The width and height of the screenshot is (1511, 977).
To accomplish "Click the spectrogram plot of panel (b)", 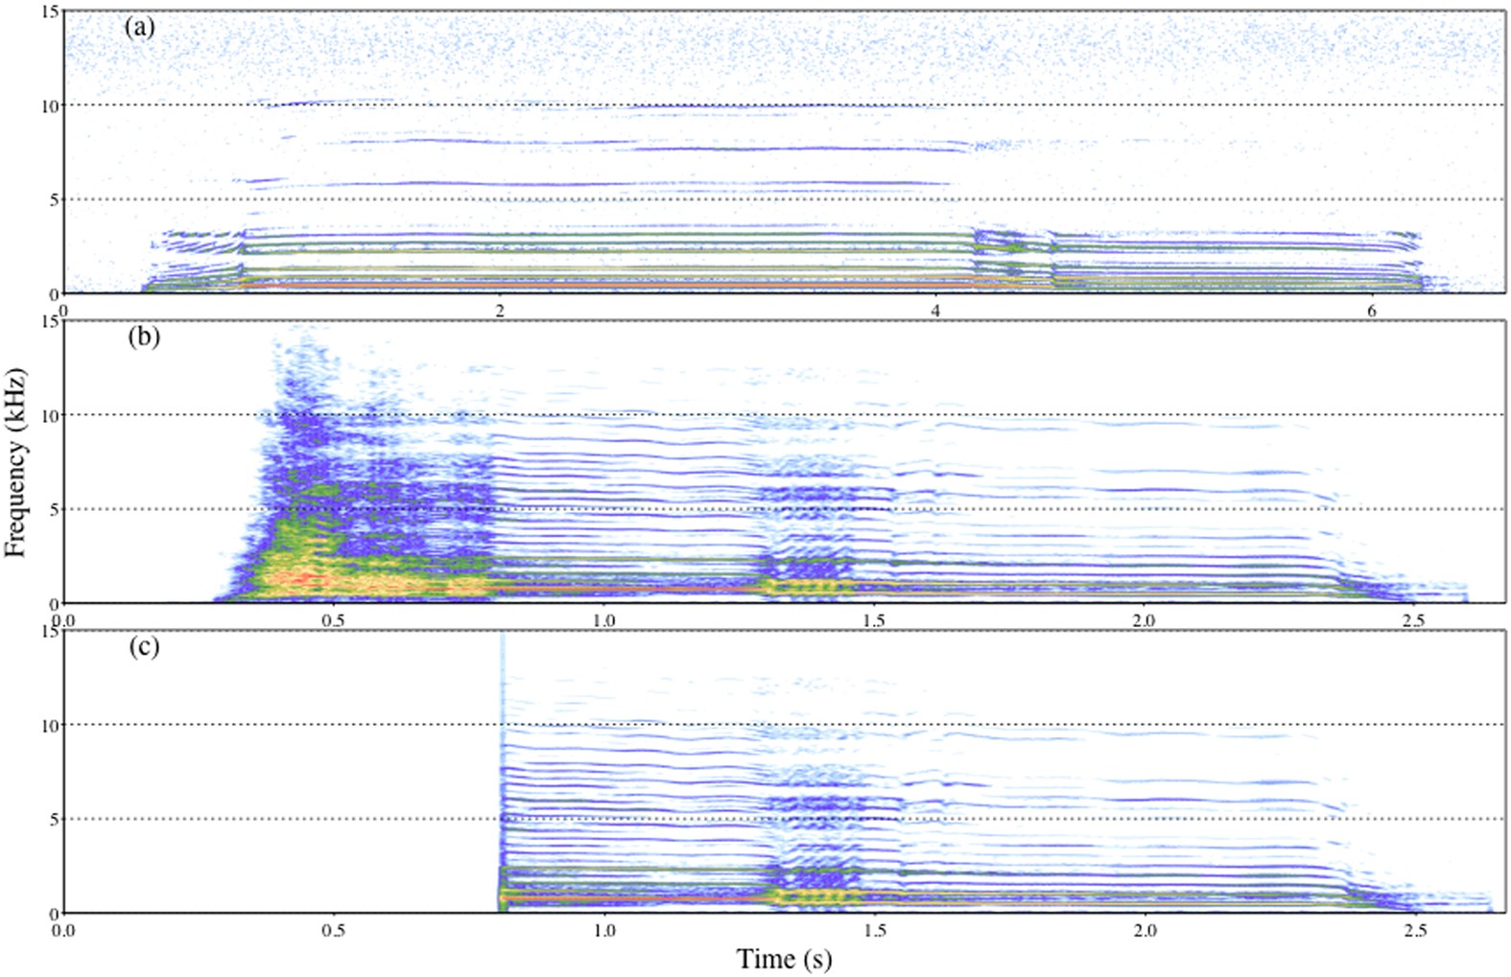I will coord(784,462).
